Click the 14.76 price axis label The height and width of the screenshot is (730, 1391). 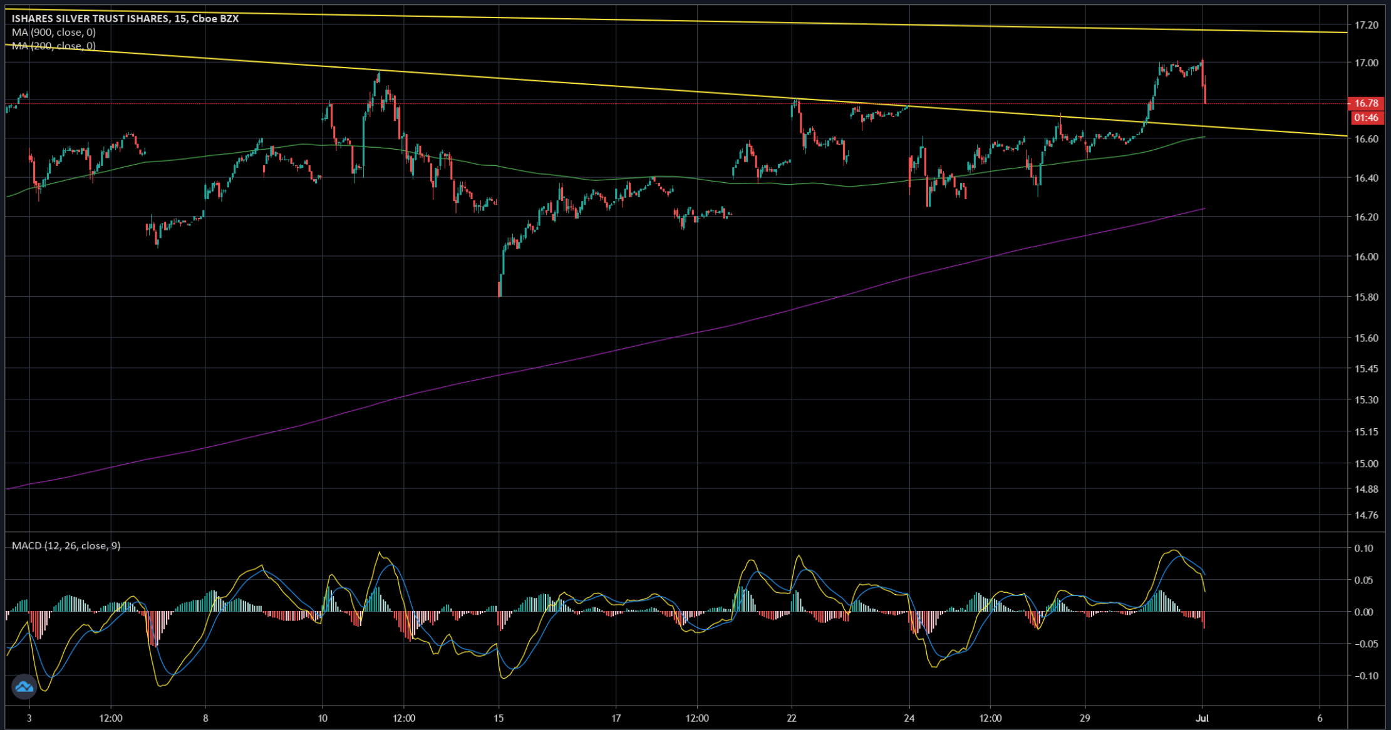click(1366, 515)
